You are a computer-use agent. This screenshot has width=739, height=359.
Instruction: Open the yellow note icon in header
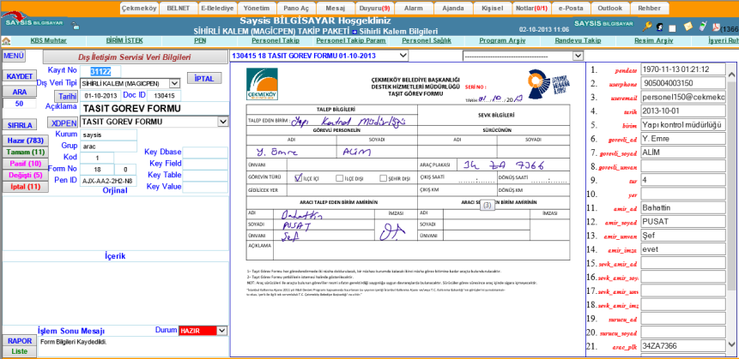[x=688, y=27]
